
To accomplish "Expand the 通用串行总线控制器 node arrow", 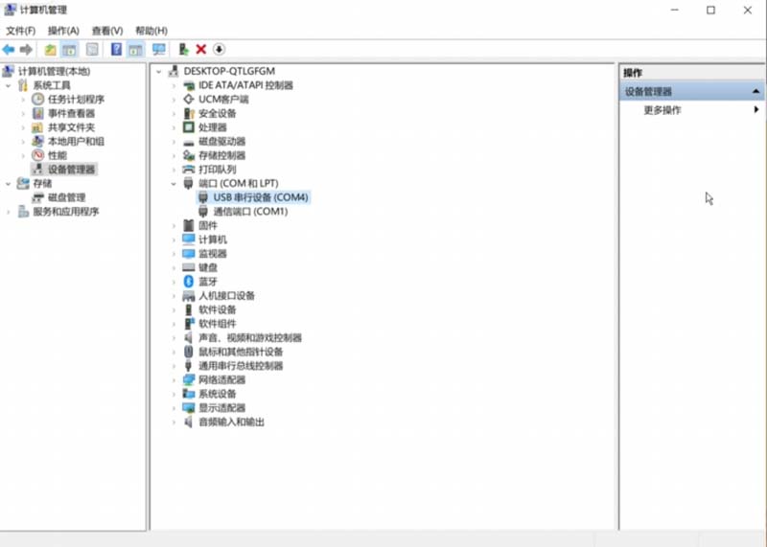I will [x=174, y=366].
